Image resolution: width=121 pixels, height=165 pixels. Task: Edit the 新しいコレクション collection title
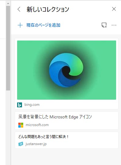48,10
